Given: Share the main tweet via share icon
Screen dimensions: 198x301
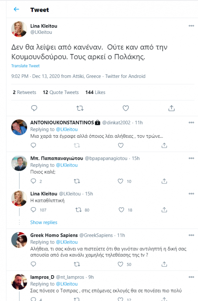Looking at the screenshot, I should click(x=172, y=108).
